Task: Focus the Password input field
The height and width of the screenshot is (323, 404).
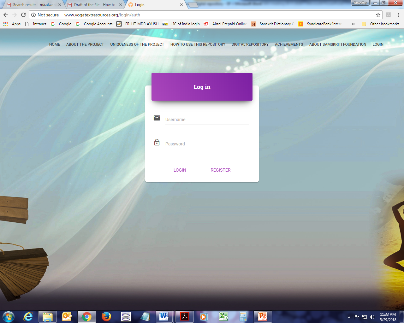Action: coord(207,144)
